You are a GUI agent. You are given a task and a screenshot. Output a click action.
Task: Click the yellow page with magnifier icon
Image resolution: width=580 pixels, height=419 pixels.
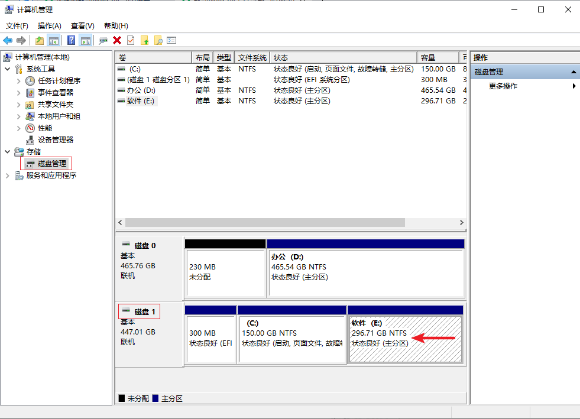point(158,40)
